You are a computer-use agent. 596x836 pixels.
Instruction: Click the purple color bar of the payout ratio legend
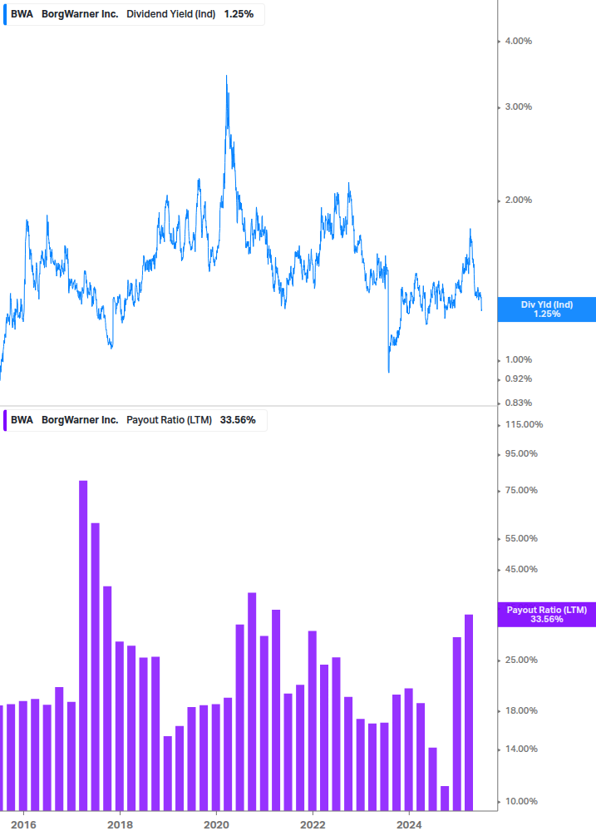[5, 420]
